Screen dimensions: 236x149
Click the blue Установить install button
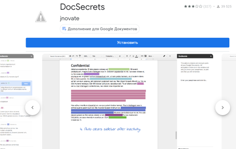point(127,42)
